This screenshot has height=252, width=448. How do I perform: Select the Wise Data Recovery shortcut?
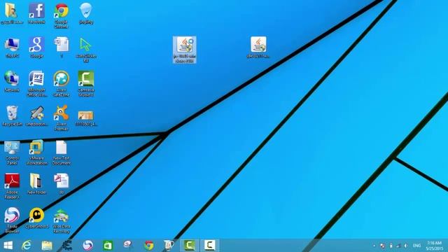tap(62, 220)
